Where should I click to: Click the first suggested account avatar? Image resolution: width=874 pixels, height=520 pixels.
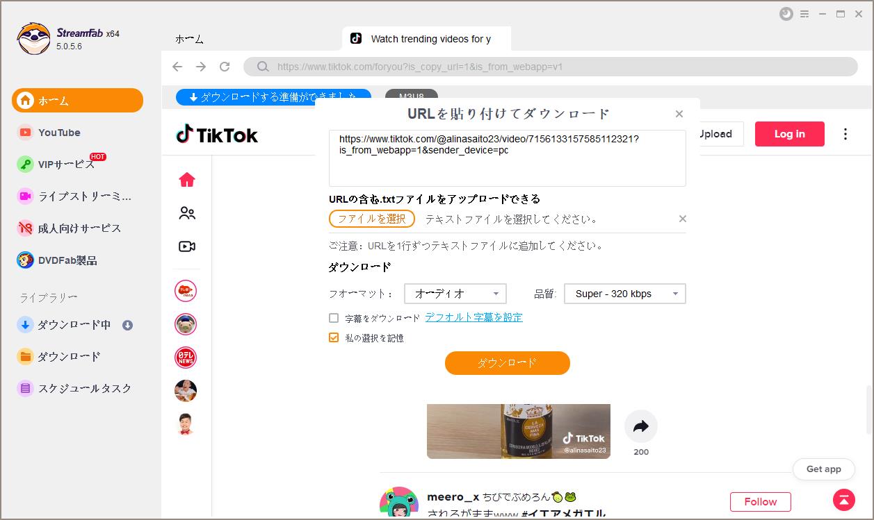186,291
